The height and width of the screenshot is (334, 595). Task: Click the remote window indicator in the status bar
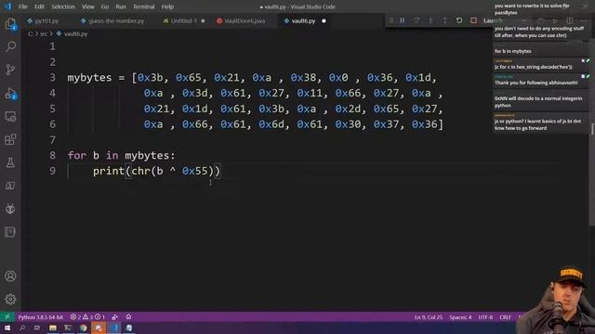[x=7, y=317]
